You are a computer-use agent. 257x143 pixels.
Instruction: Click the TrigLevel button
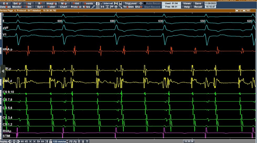131,3
